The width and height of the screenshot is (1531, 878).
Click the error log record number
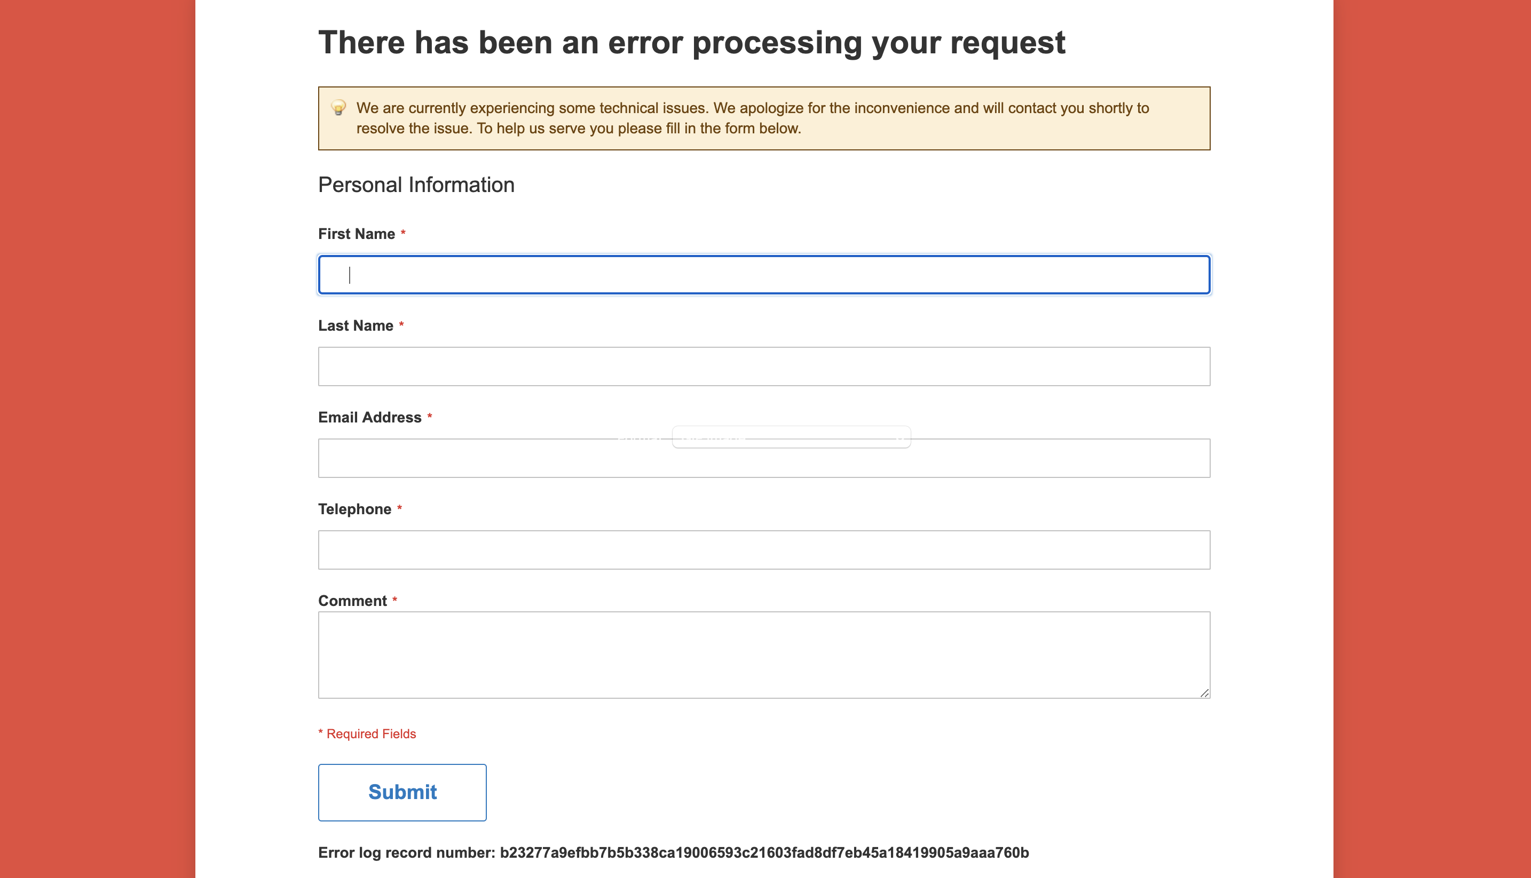click(764, 853)
